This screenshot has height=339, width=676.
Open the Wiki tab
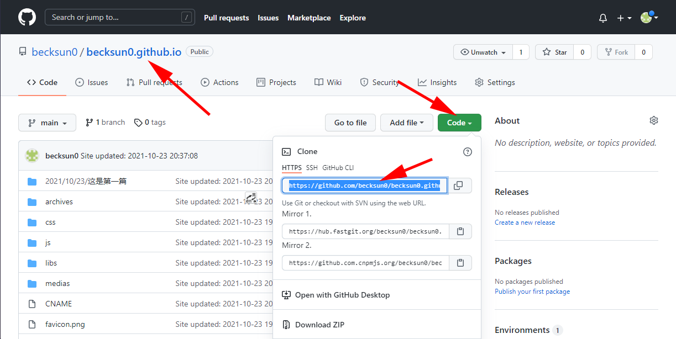coord(328,82)
